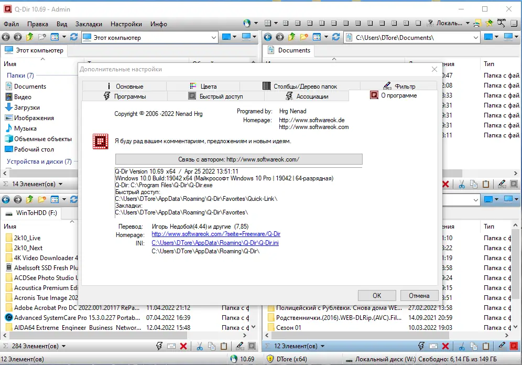Open the Правка menu

(x=38, y=24)
